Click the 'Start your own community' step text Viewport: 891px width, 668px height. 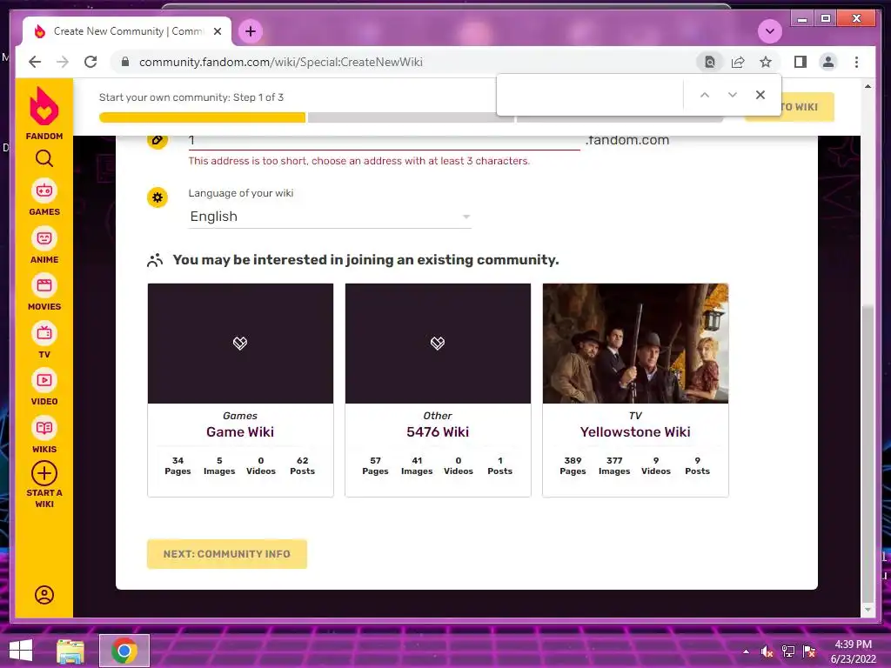(x=191, y=97)
